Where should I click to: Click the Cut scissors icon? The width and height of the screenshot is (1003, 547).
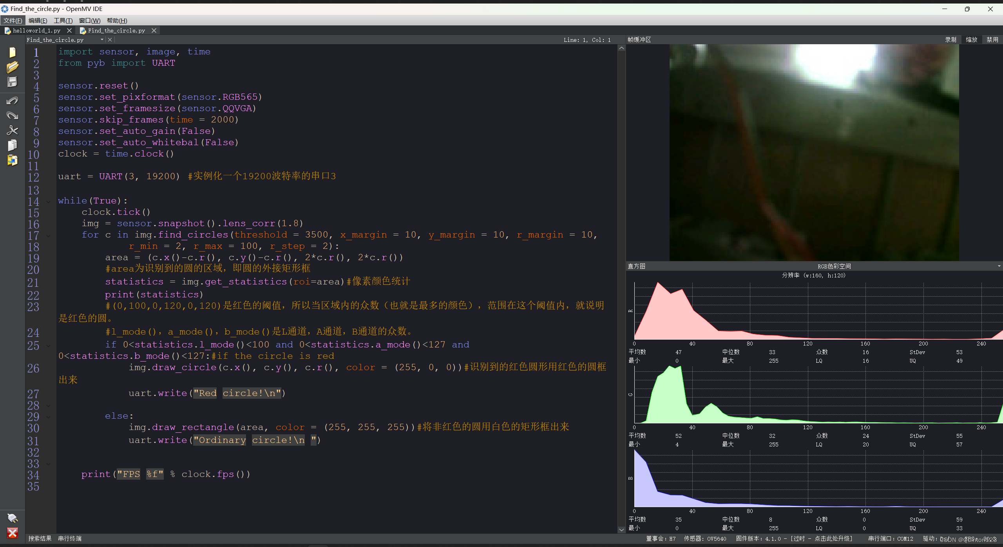click(12, 130)
